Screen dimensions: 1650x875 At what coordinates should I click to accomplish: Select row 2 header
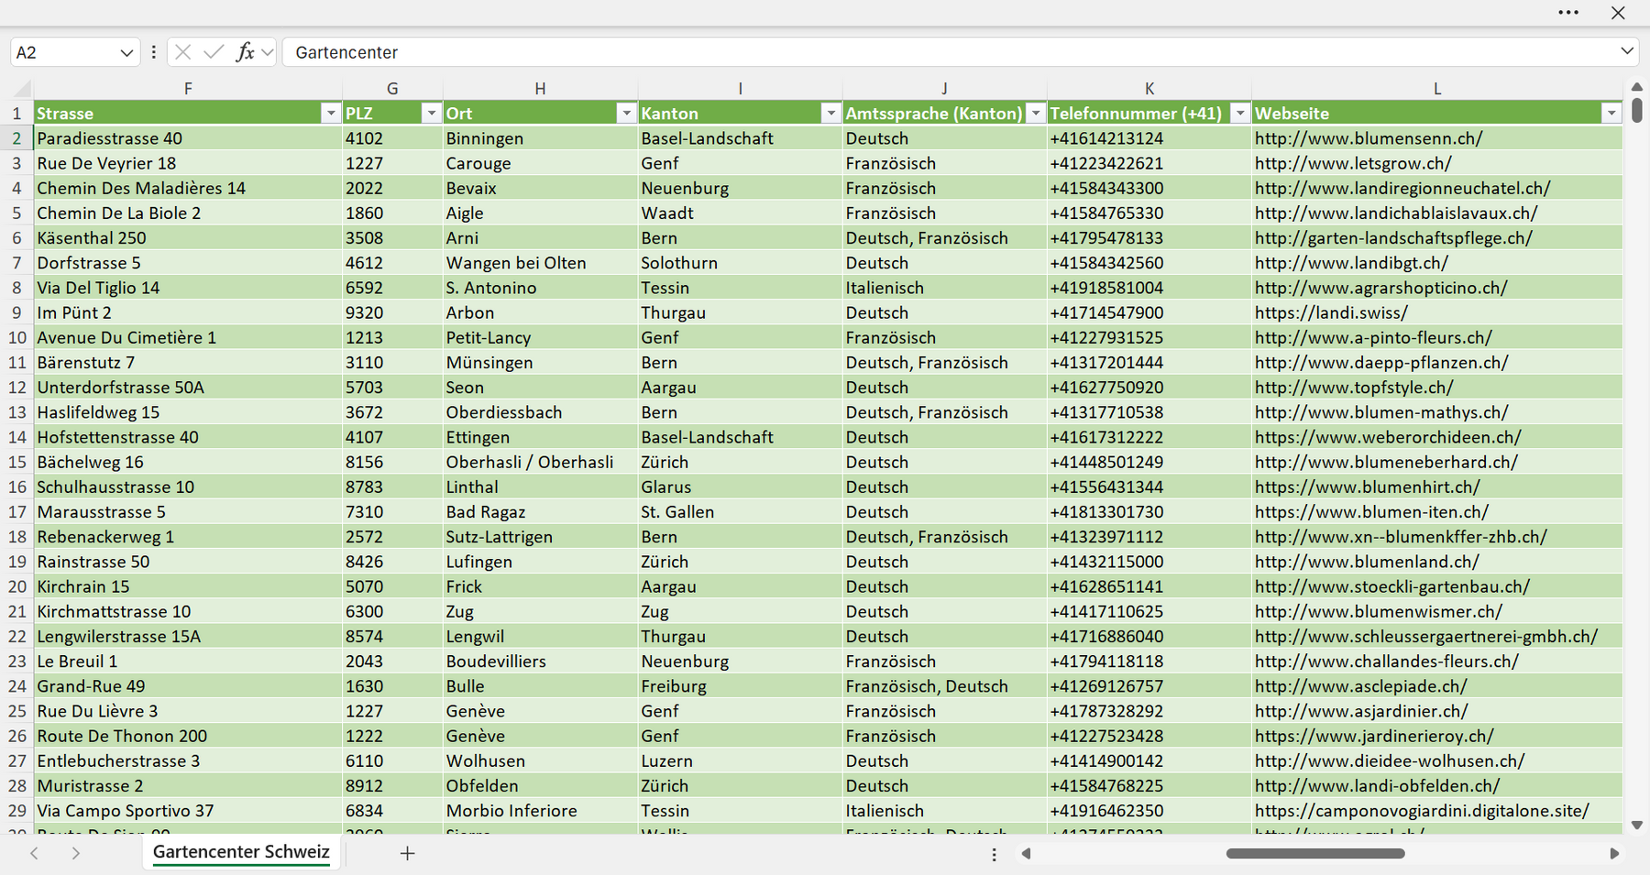point(16,138)
